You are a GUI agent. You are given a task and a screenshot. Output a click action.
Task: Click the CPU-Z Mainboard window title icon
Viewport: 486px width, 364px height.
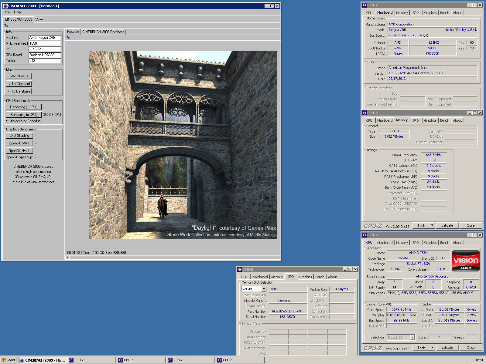(364, 5)
